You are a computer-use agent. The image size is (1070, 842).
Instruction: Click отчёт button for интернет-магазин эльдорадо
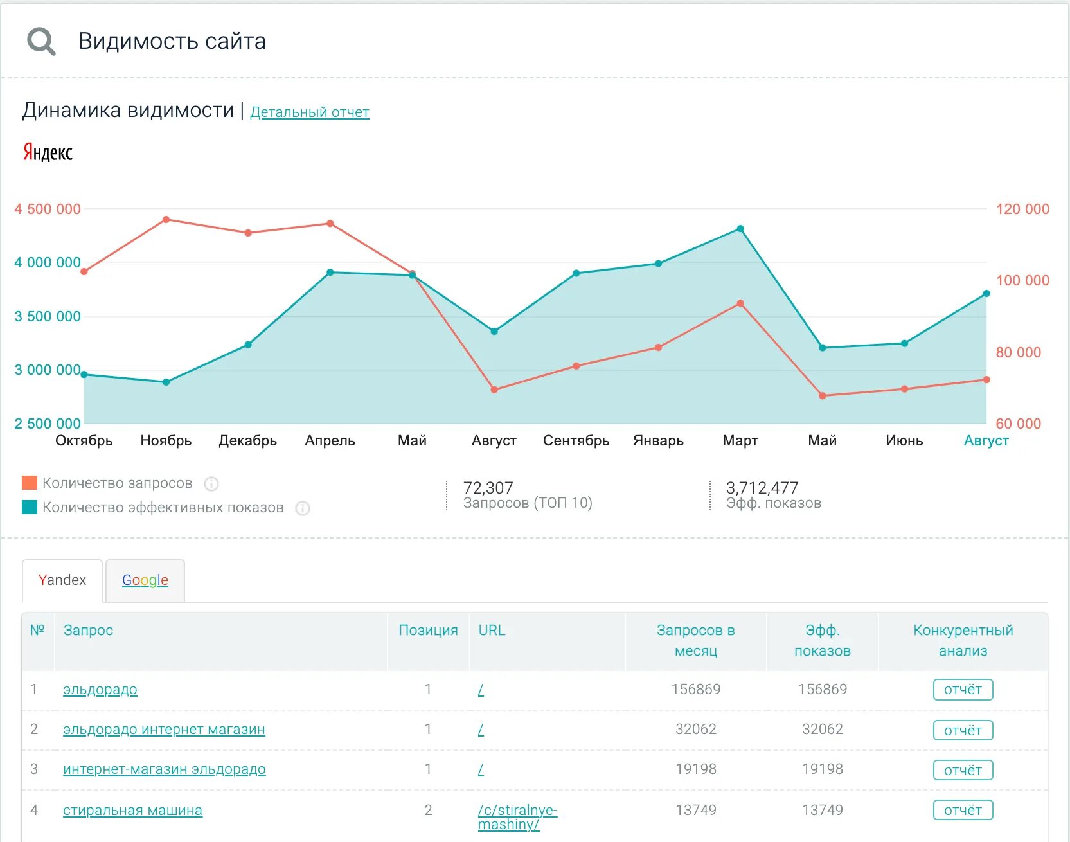click(963, 770)
